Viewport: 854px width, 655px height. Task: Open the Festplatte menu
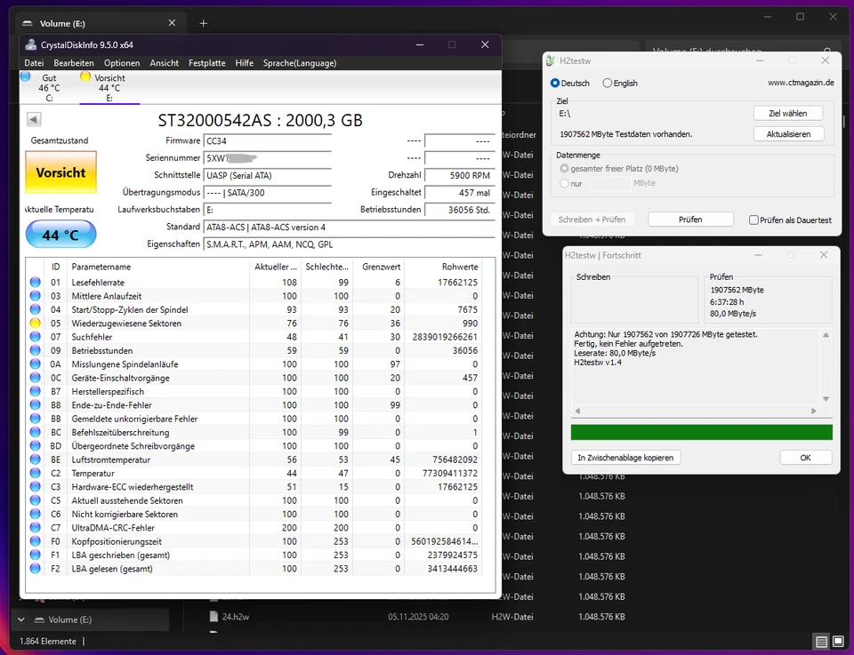tap(206, 63)
